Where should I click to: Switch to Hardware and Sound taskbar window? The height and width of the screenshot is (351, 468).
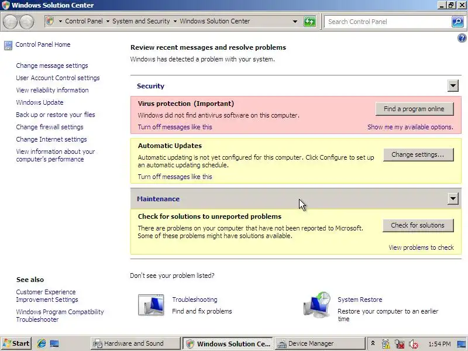[136, 343]
